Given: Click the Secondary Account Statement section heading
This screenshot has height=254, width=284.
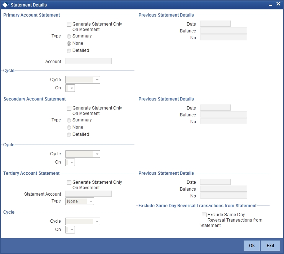Looking at the screenshot, I should coord(35,99).
